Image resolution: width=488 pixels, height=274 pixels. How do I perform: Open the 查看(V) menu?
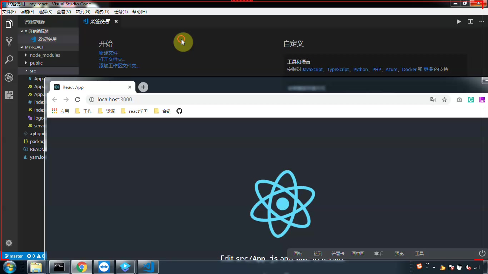click(x=64, y=12)
